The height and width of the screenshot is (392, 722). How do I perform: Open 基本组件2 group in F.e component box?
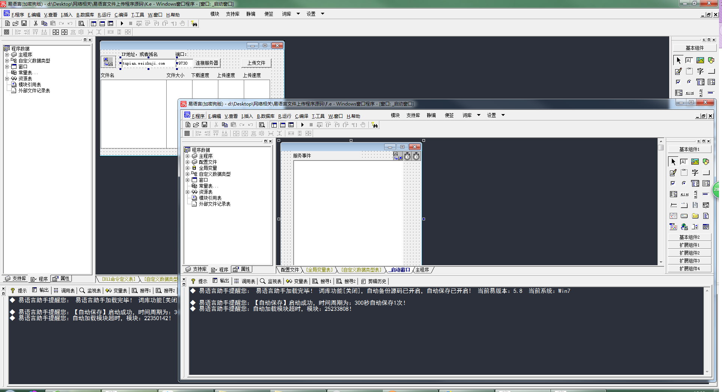click(x=689, y=237)
